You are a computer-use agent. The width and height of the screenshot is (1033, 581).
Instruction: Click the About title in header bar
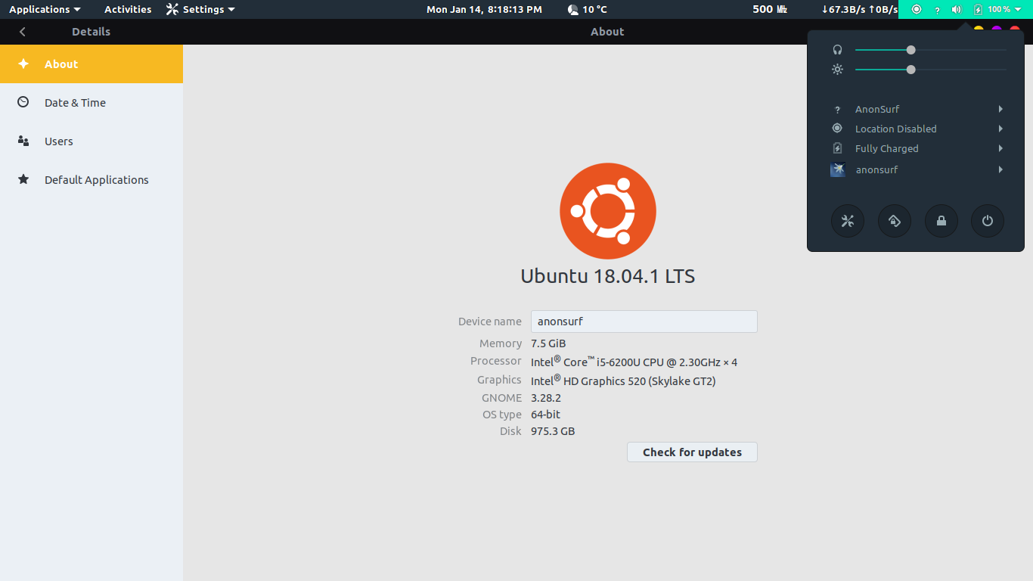click(x=607, y=32)
